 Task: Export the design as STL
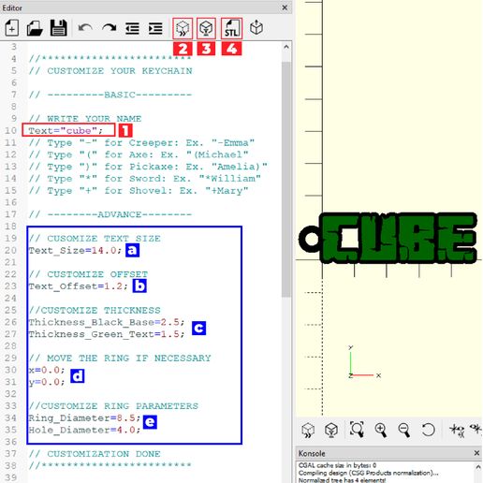point(231,28)
